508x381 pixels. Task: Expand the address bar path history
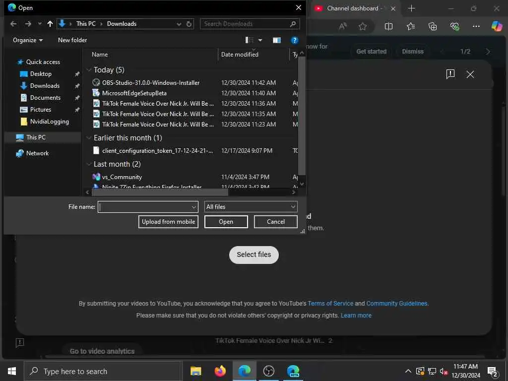(179, 24)
